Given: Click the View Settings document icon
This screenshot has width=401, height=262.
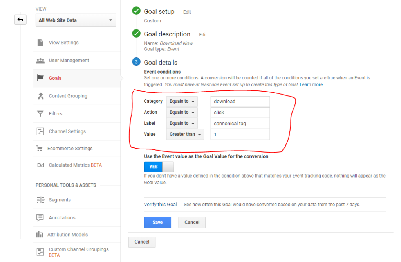Looking at the screenshot, I should 40,43.
